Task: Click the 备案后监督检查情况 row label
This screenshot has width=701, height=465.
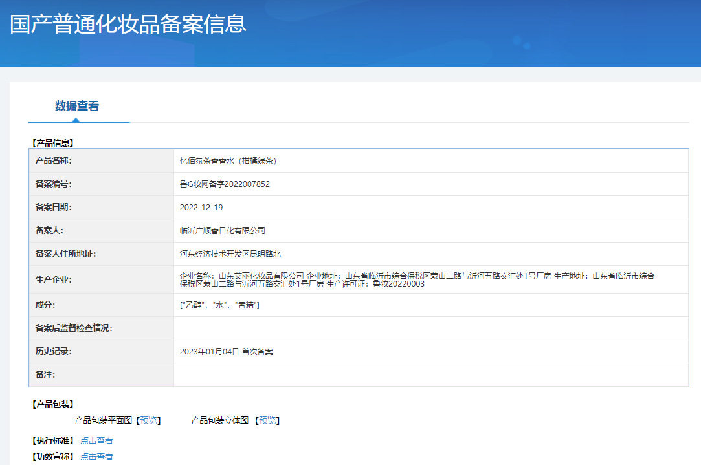Action: click(x=74, y=328)
